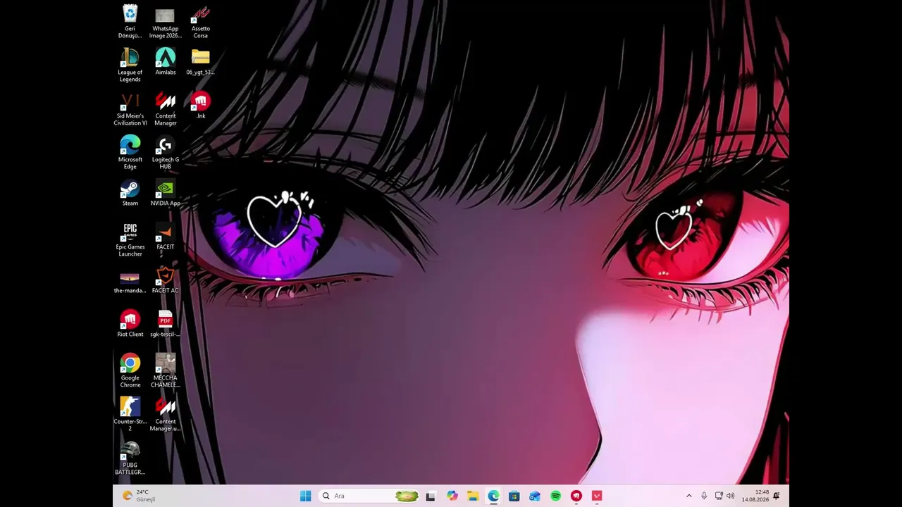Switch to Riot Client in the taskbar
Viewport: 902px width, 507px height.
point(576,496)
